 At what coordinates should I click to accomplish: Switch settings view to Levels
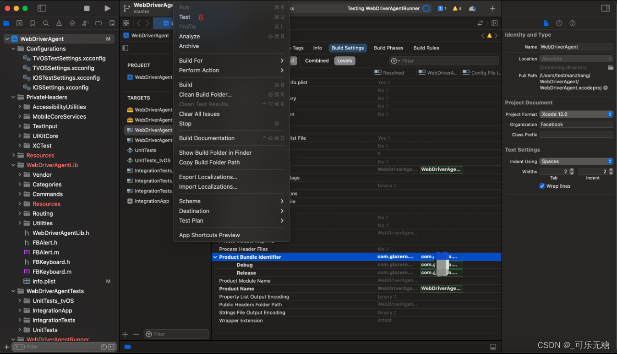[344, 60]
